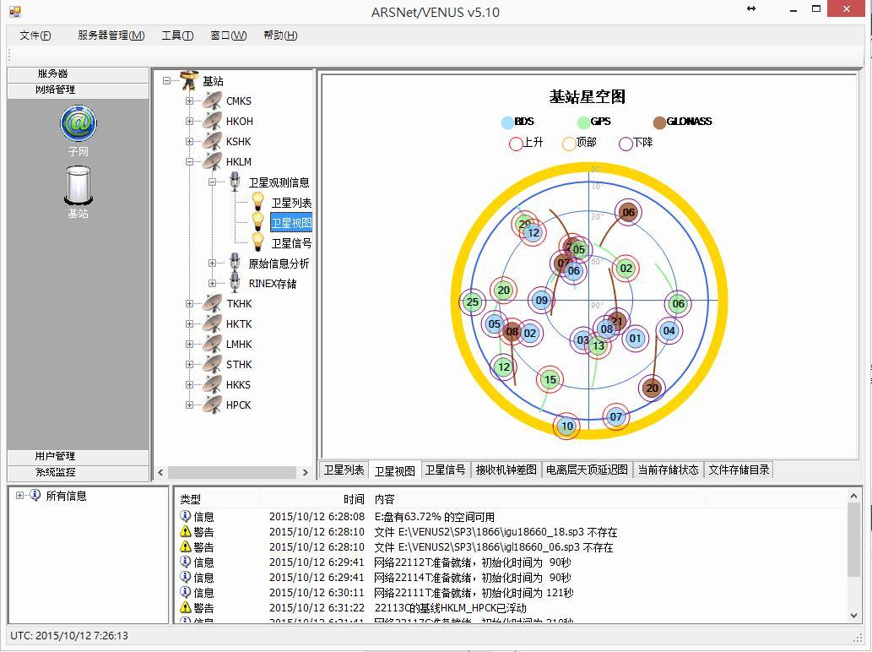Expand the 所有信息 node in log panel
Image resolution: width=872 pixels, height=652 pixels.
(x=19, y=496)
